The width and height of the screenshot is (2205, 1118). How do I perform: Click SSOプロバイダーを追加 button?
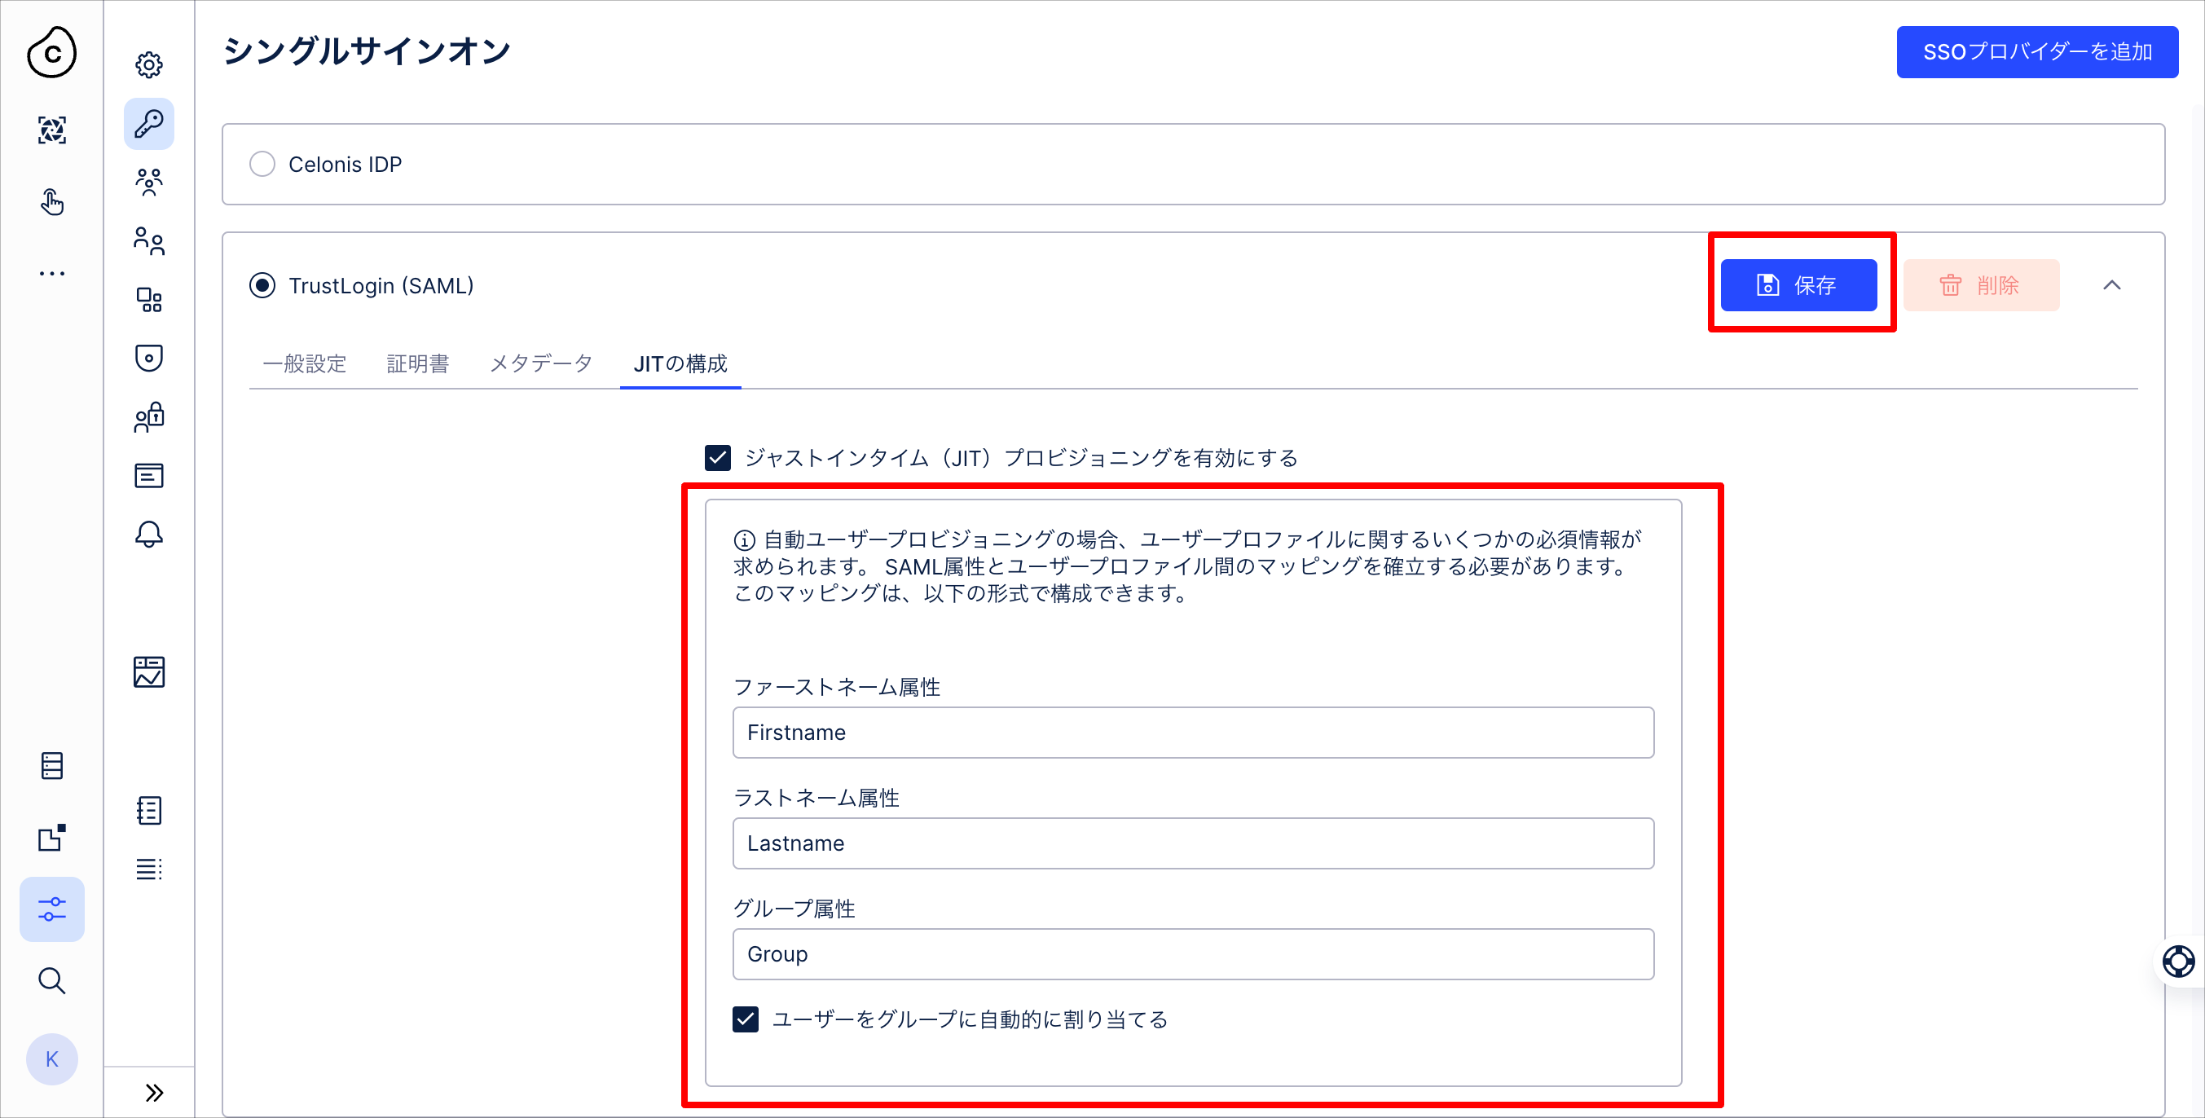pos(2037,52)
